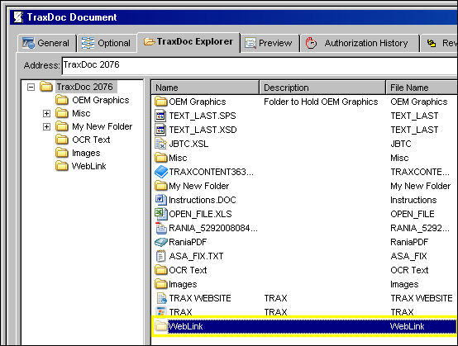Click the OCR Text folder icon in list

pos(161,270)
